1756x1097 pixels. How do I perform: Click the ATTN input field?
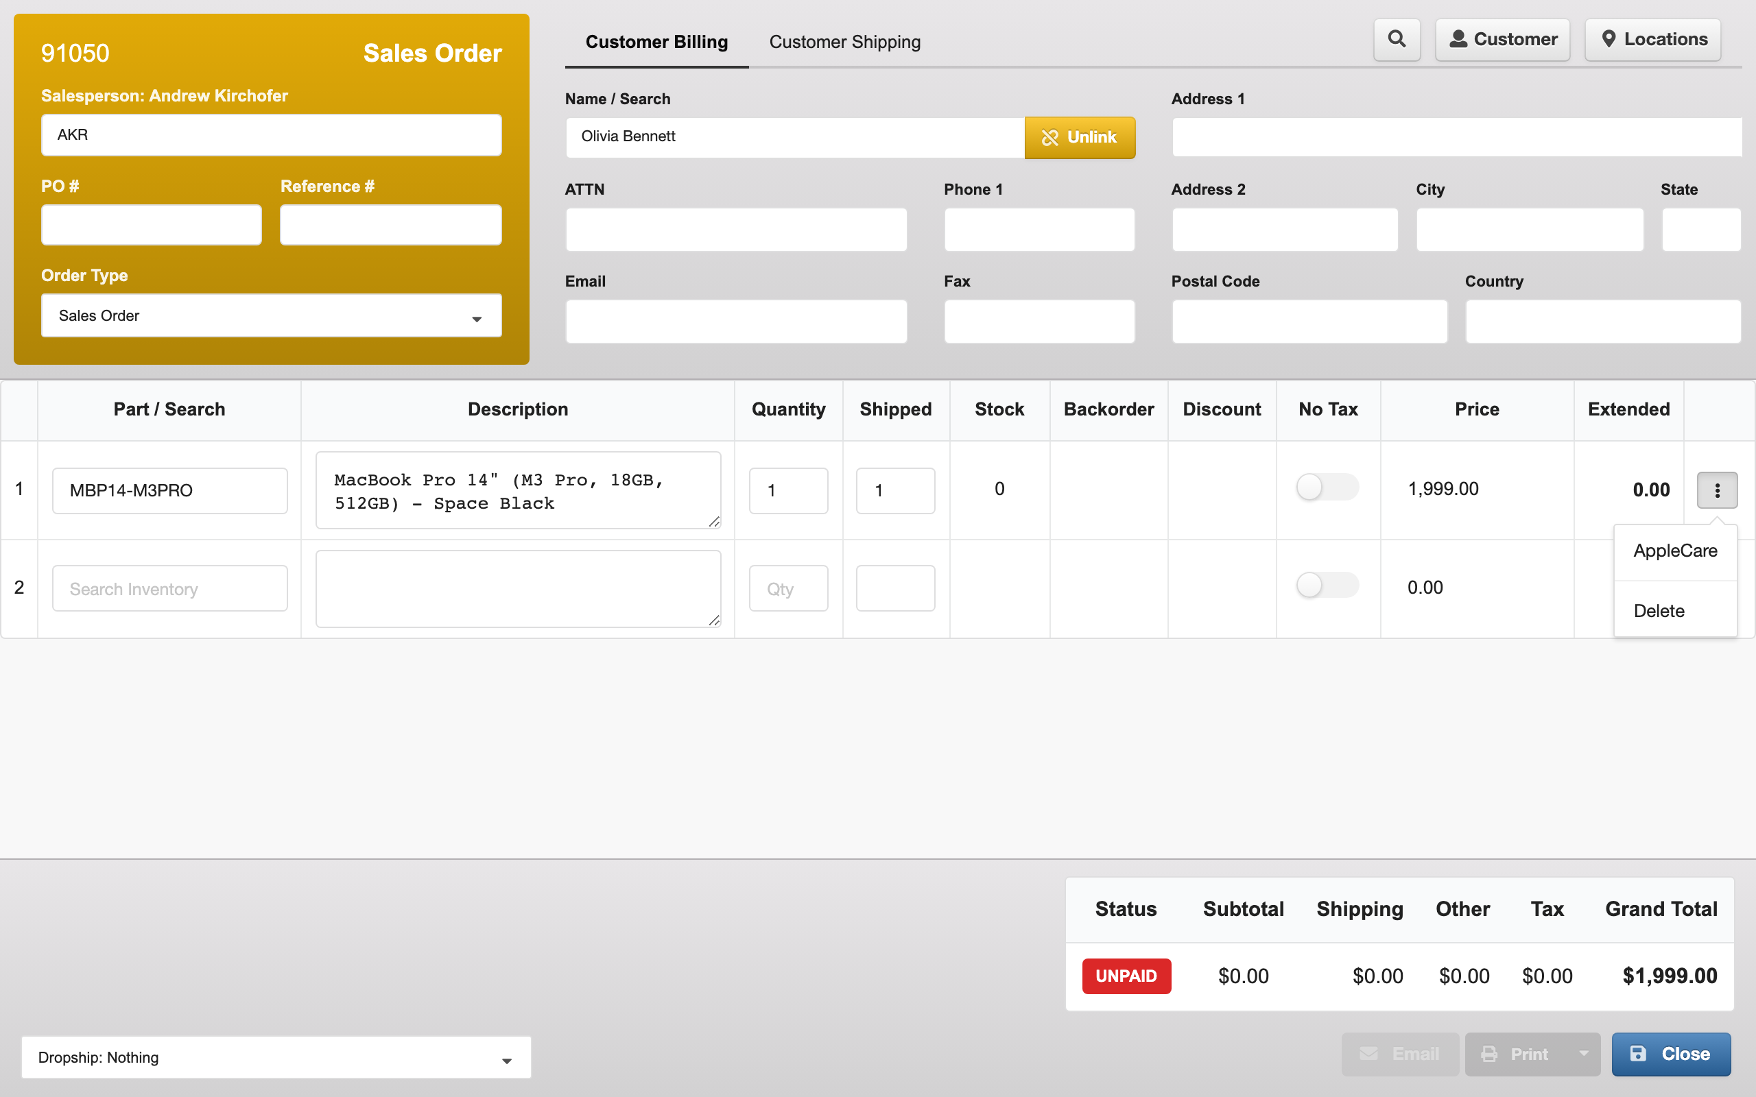pyautogui.click(x=736, y=229)
